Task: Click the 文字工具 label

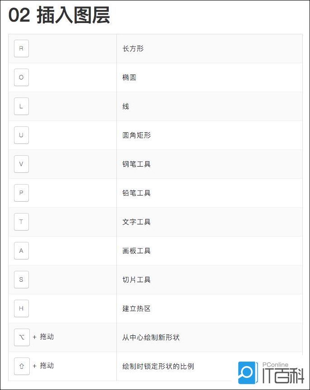Action: [136, 222]
